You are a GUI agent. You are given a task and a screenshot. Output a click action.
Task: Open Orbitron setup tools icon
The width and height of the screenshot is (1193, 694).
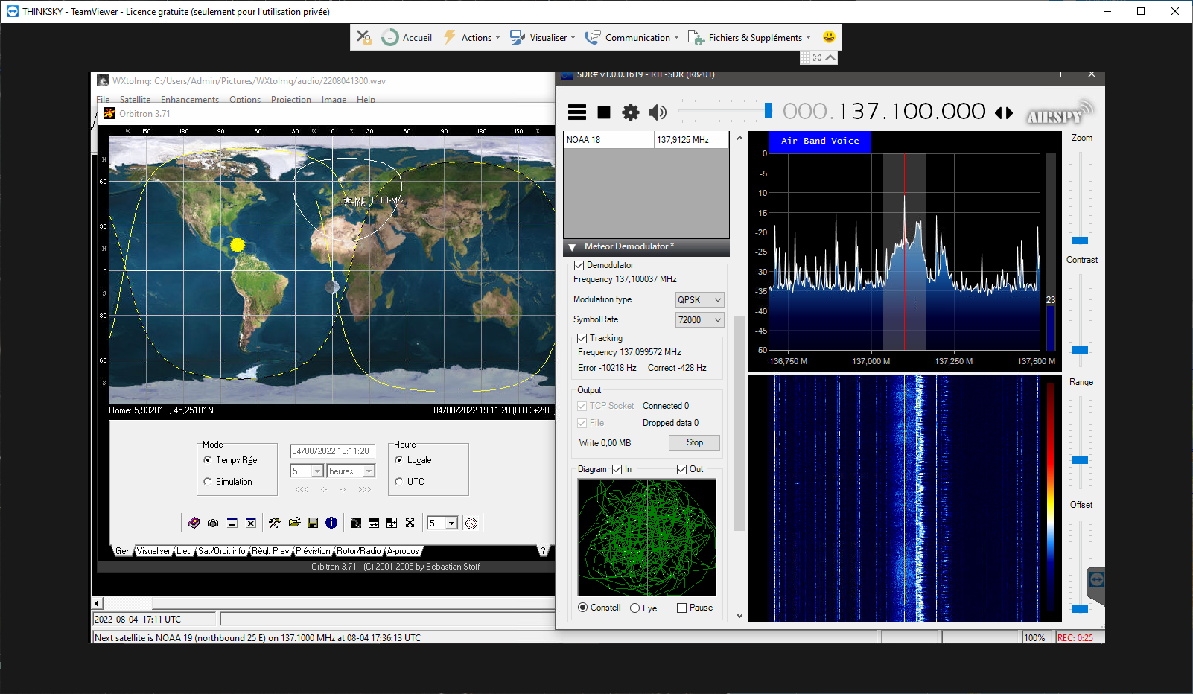click(275, 523)
